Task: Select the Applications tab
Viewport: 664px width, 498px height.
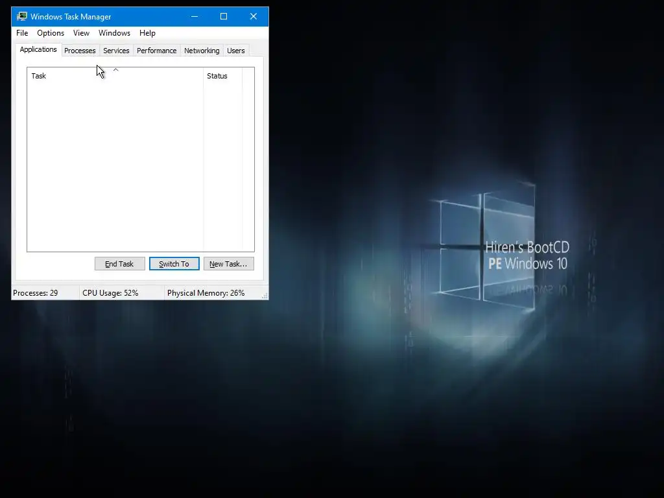Action: tap(38, 49)
